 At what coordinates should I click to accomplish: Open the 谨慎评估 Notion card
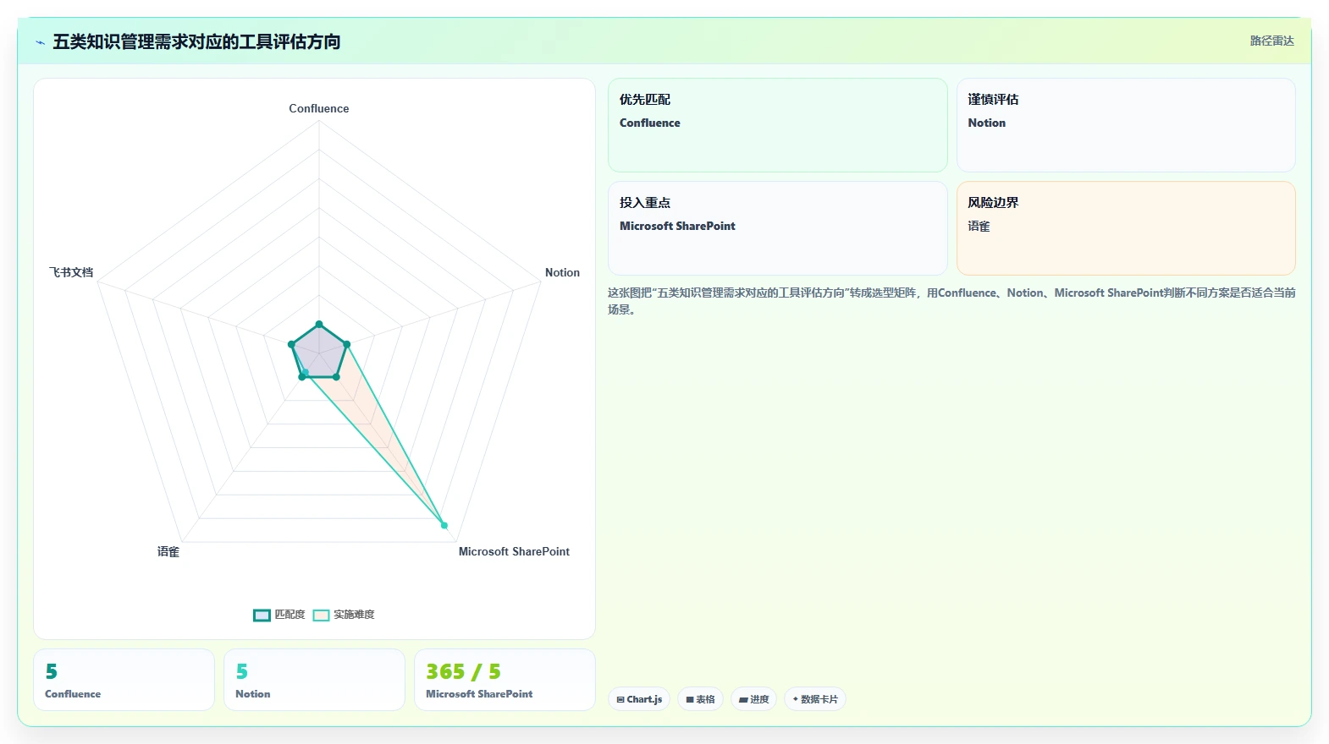tap(1126, 125)
